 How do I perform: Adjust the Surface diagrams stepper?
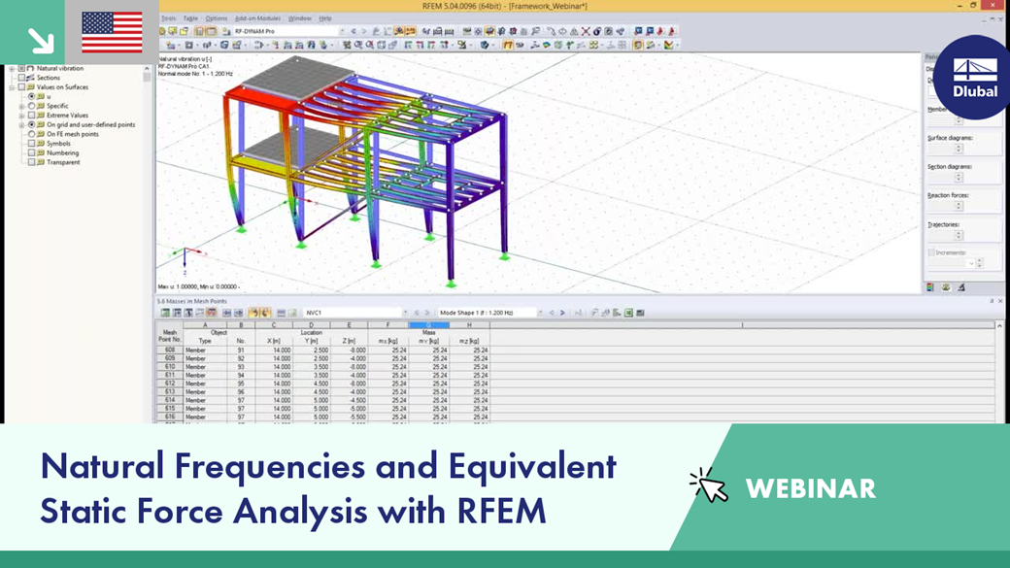959,149
